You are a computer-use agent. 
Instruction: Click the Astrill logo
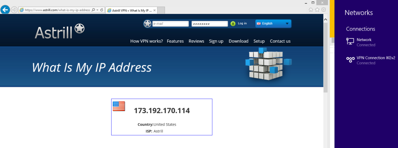59,31
